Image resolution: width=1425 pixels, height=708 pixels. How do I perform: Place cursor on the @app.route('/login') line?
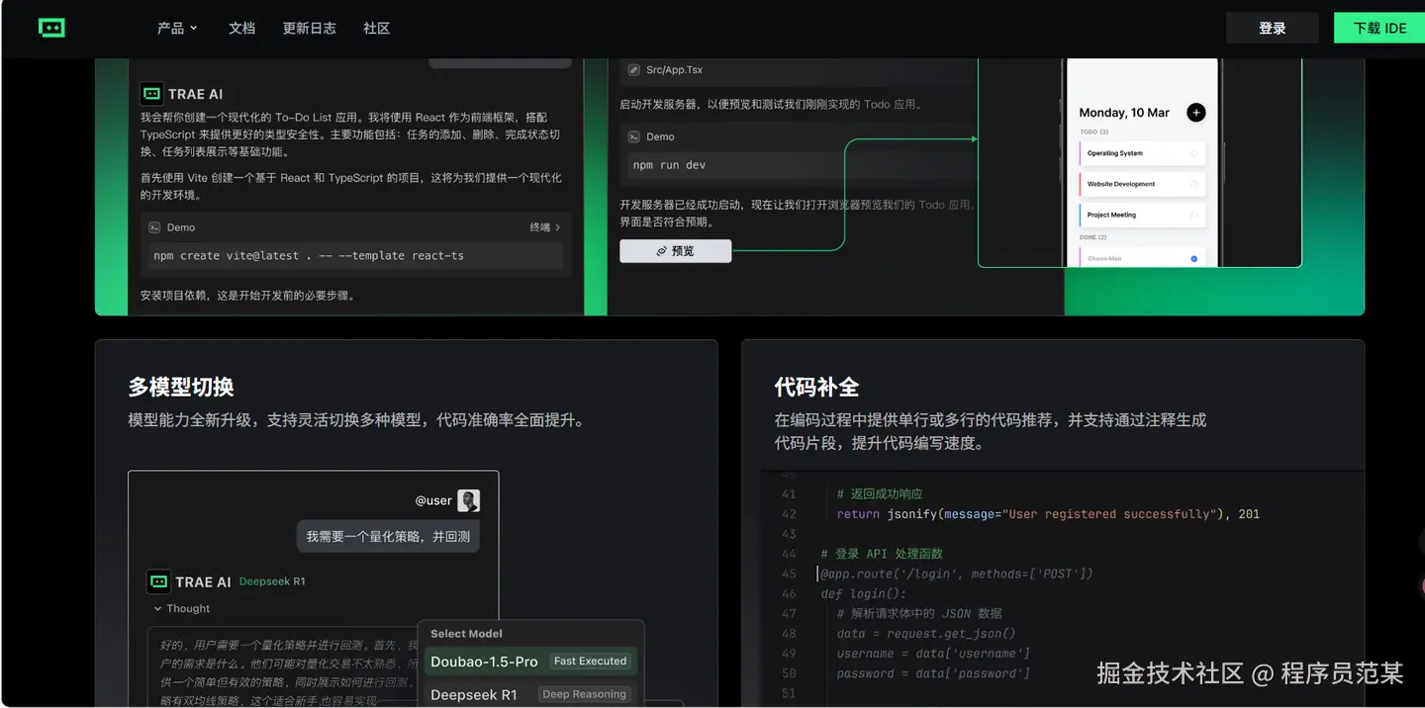tap(957, 574)
